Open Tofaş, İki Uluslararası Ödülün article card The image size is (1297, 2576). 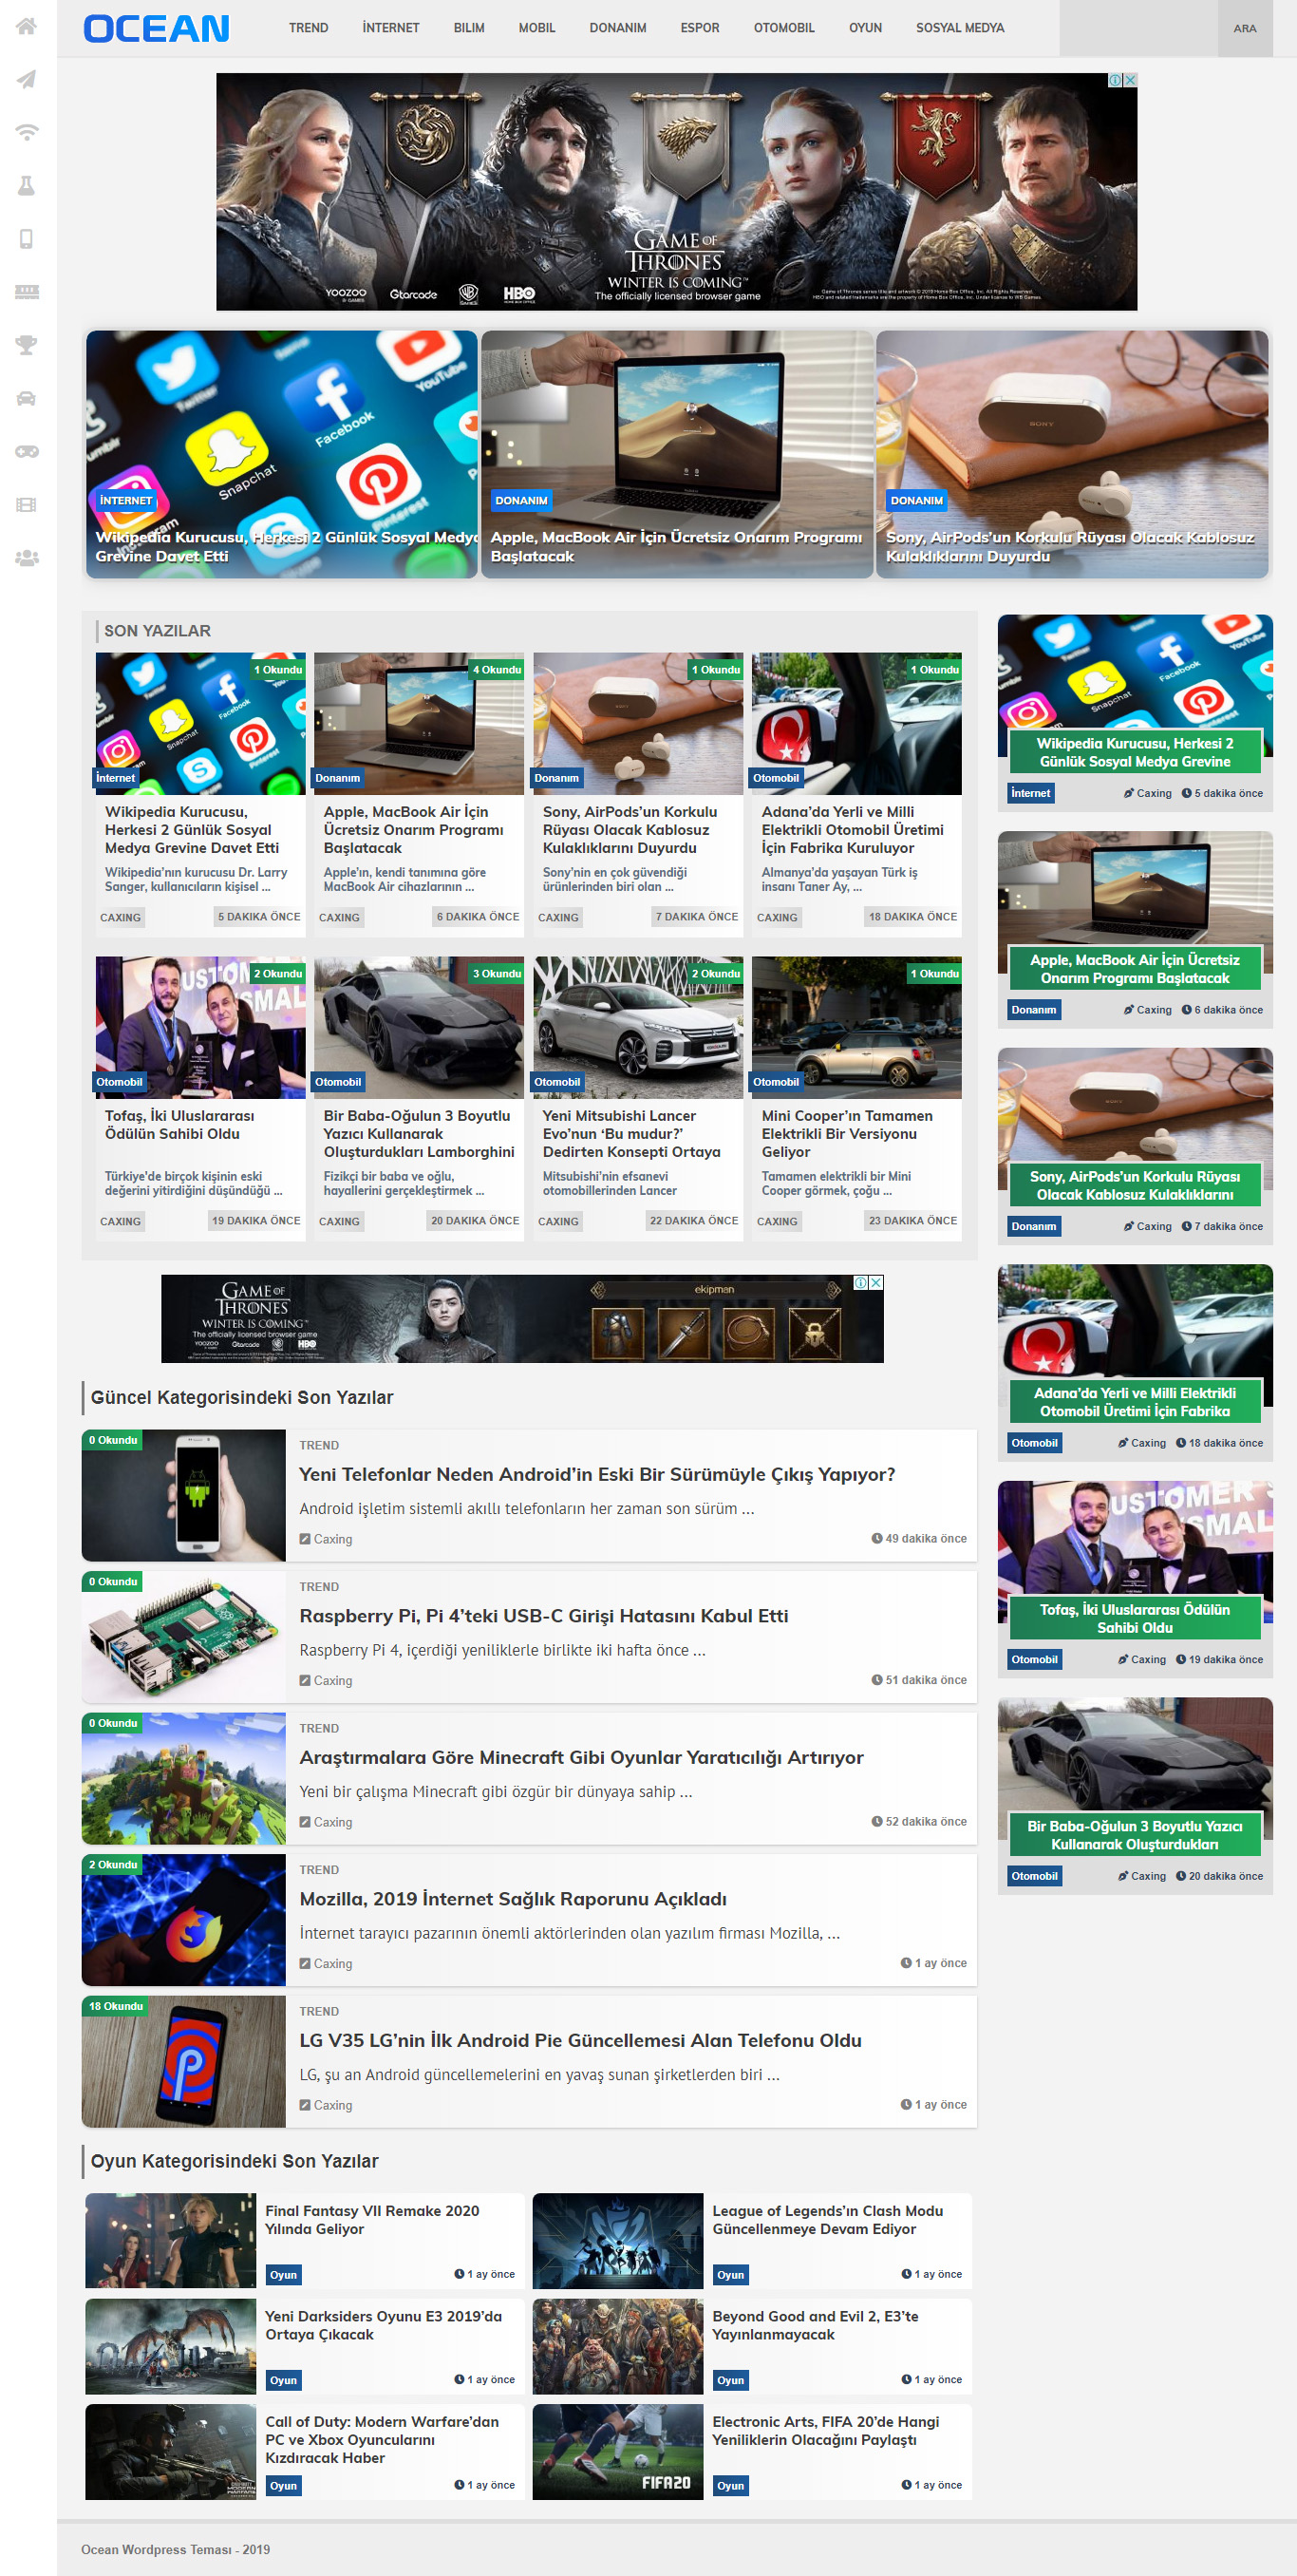pyautogui.click(x=200, y=1099)
